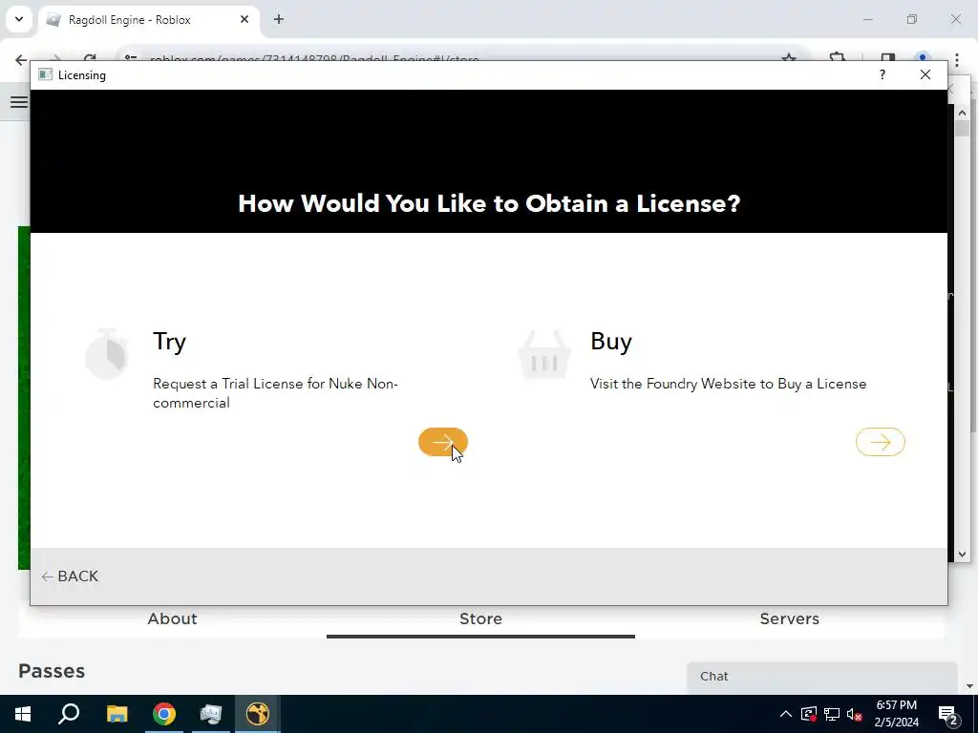Open the Chrome tab search dropdown
The width and height of the screenshot is (978, 733).
click(19, 19)
